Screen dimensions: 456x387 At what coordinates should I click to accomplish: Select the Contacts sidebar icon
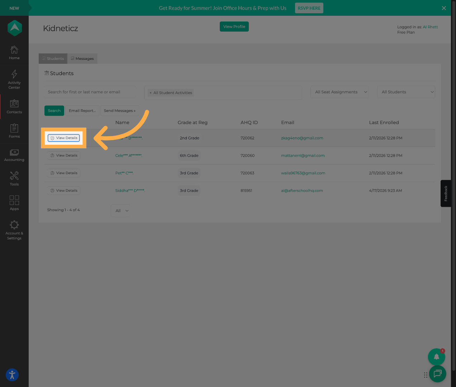click(x=14, y=106)
